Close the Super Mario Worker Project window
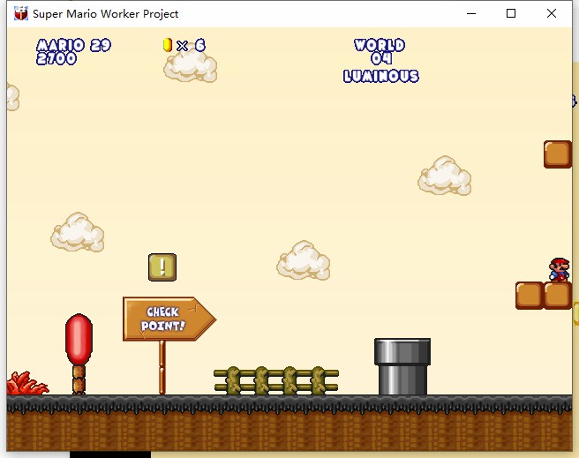This screenshot has width=579, height=458. pyautogui.click(x=552, y=13)
